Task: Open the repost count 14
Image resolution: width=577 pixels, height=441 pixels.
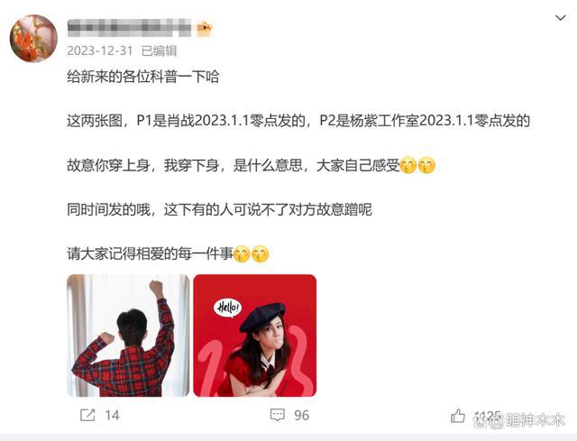Action: 112,416
